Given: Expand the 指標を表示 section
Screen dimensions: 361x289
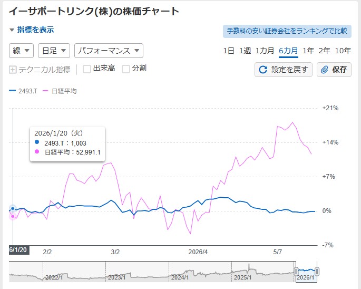Looking at the screenshot, I should coord(32,30).
